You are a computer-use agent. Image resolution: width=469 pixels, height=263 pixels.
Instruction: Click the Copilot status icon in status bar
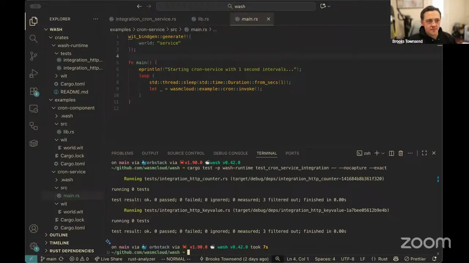[x=396, y=259]
